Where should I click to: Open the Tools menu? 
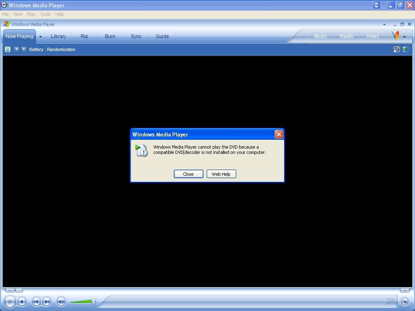click(45, 14)
